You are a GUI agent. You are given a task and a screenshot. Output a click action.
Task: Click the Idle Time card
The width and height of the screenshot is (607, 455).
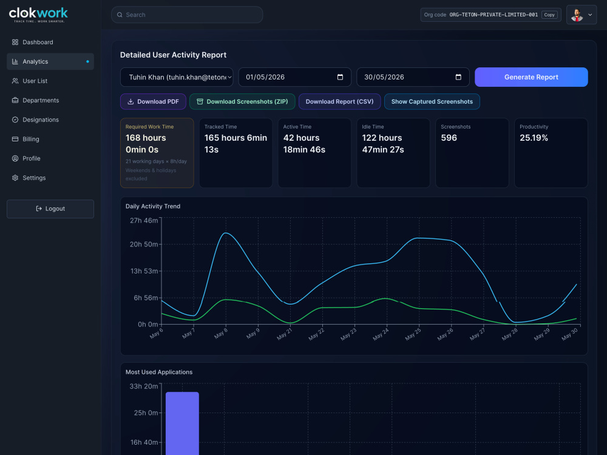click(x=393, y=153)
